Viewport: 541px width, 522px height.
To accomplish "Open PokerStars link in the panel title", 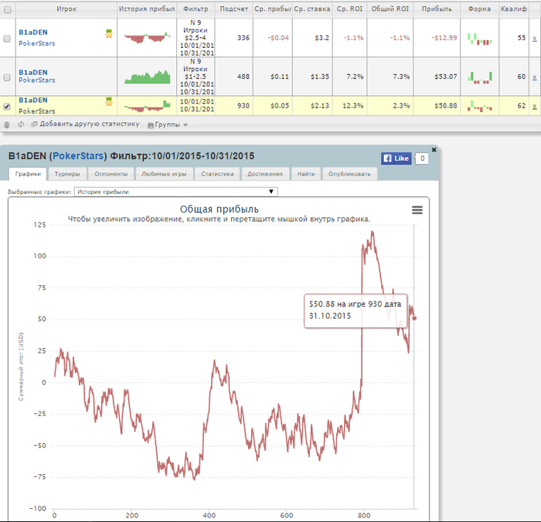I will point(78,156).
